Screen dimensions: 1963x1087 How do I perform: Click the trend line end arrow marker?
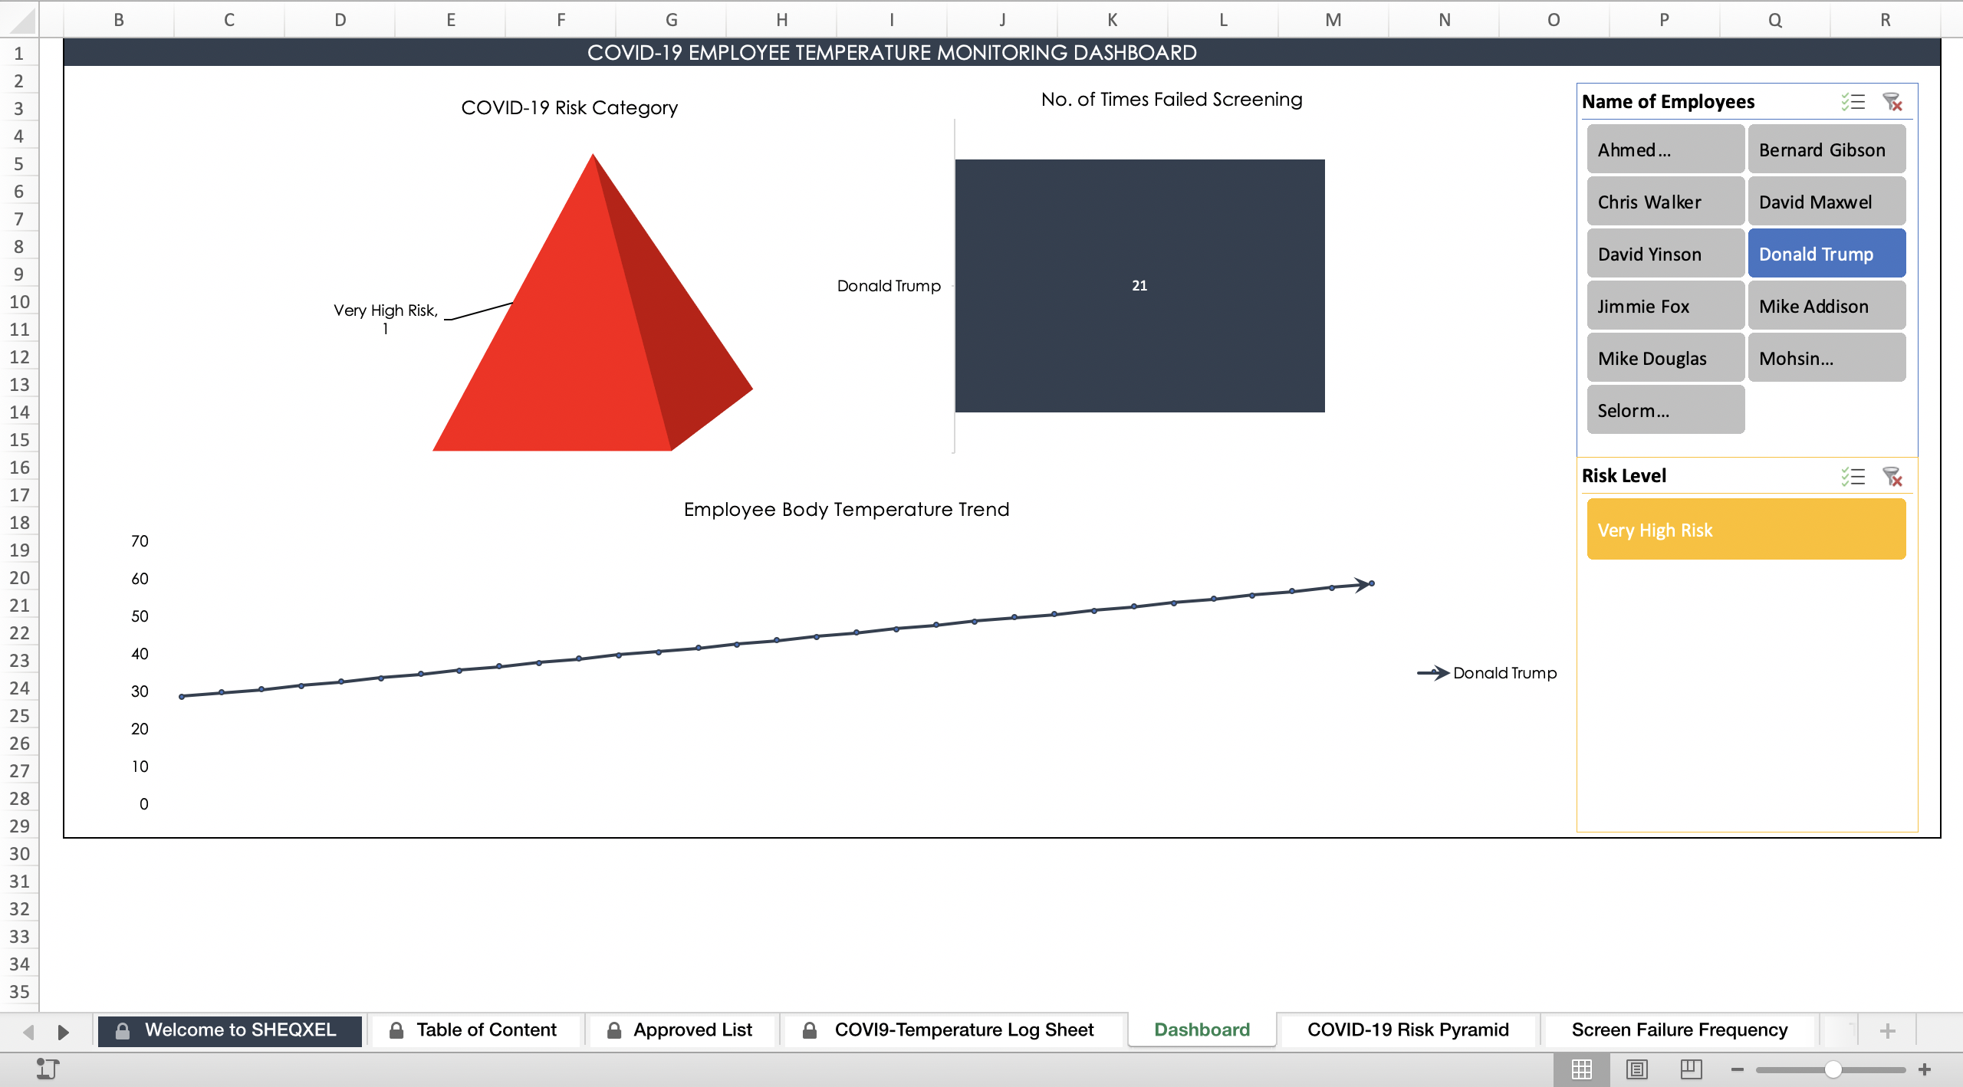coord(1363,584)
